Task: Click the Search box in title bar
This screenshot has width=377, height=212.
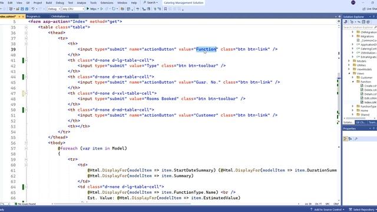Action: (151, 2)
